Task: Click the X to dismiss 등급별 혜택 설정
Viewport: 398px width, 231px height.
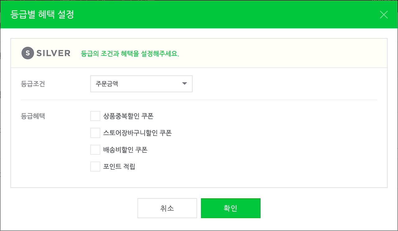Action: (x=383, y=14)
